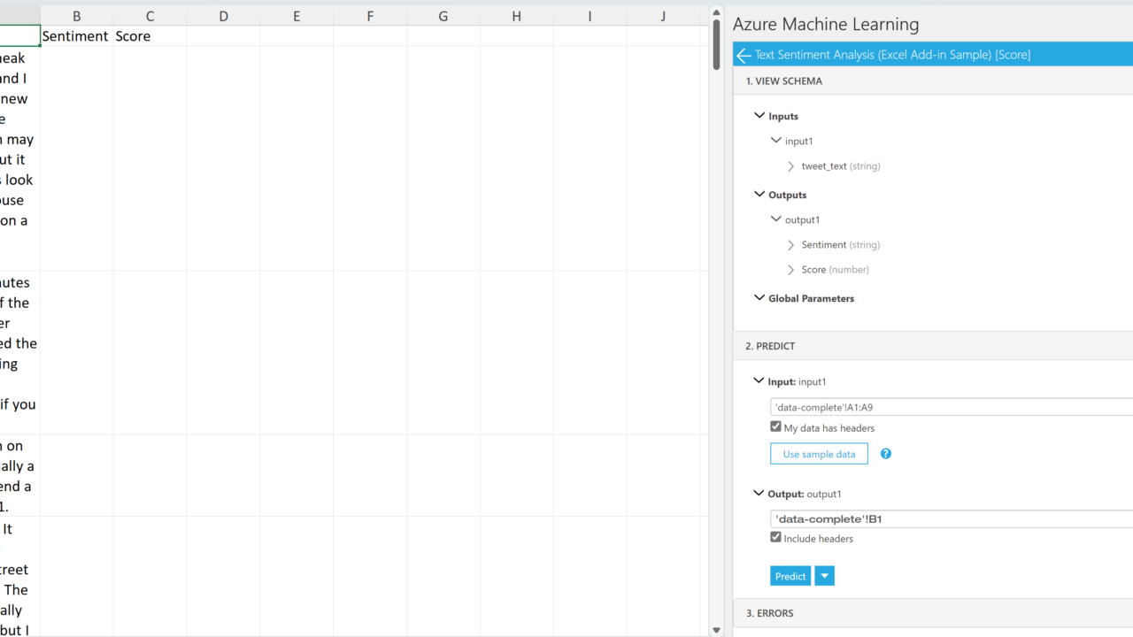Viewport: 1133px width, 637px height.
Task: Expand the Score number output node
Action: pyautogui.click(x=791, y=270)
